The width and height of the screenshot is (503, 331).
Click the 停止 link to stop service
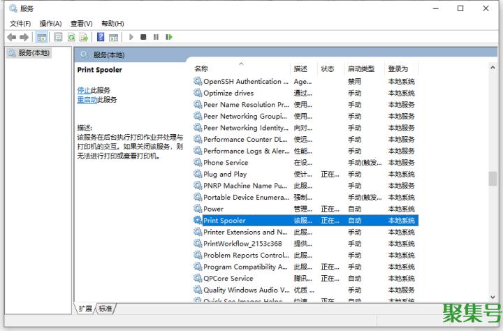[83, 90]
